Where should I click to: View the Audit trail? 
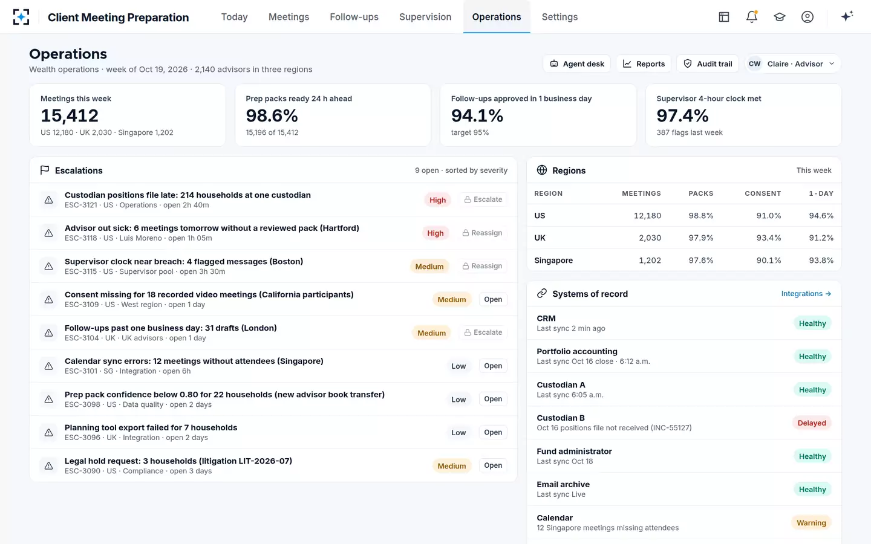(x=708, y=63)
